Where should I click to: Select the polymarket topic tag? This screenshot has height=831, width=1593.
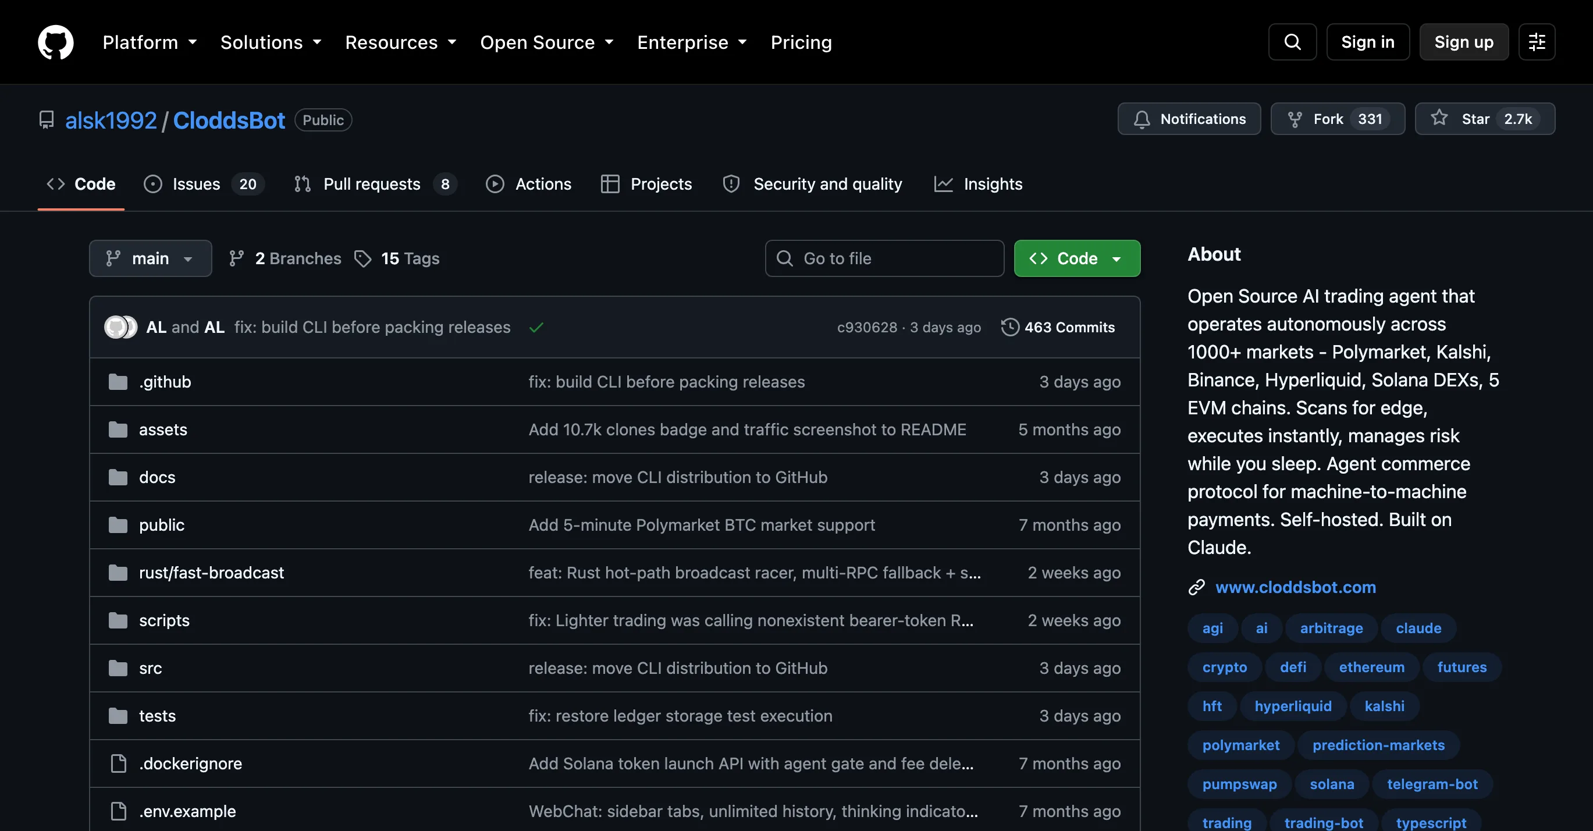pyautogui.click(x=1240, y=745)
